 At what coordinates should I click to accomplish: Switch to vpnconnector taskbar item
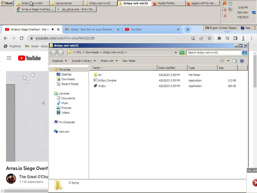click(66, 3)
